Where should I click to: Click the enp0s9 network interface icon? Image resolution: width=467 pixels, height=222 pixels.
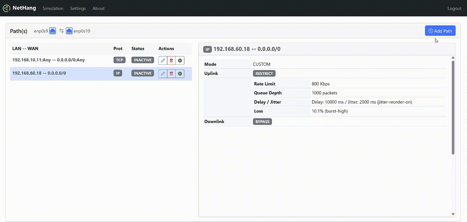(x=53, y=31)
